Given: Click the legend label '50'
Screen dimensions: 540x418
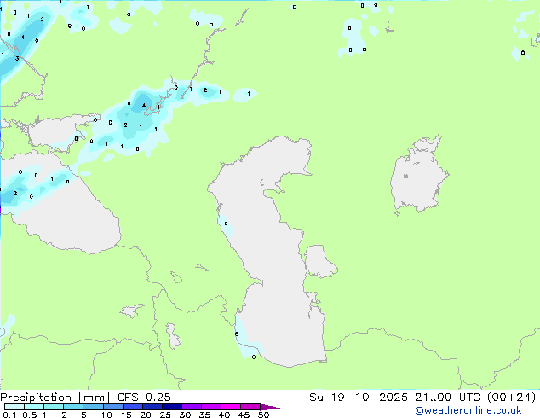Looking at the screenshot, I should pos(263,415).
